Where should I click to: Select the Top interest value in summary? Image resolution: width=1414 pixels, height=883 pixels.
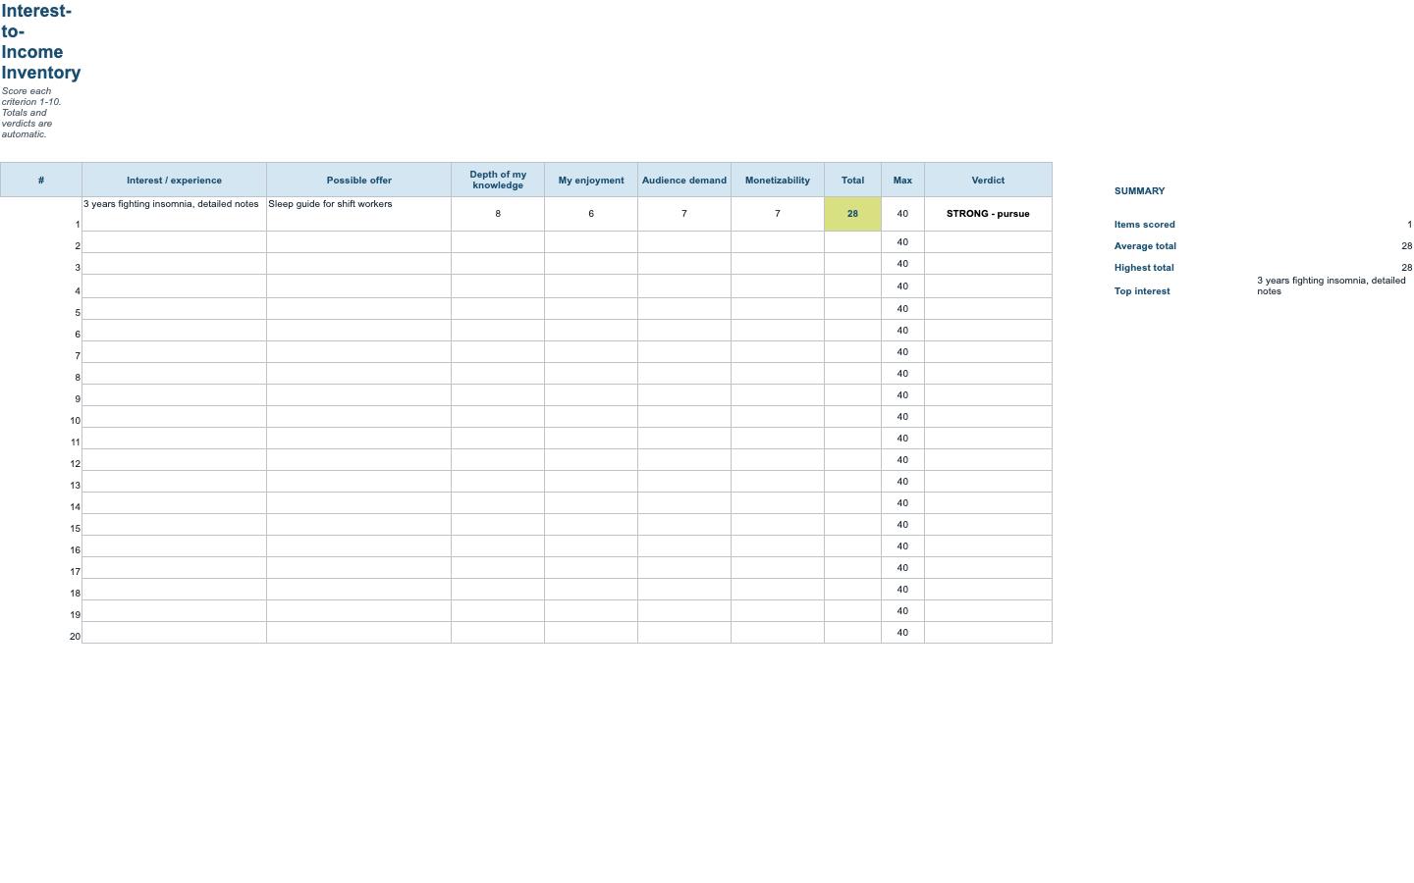point(1332,286)
